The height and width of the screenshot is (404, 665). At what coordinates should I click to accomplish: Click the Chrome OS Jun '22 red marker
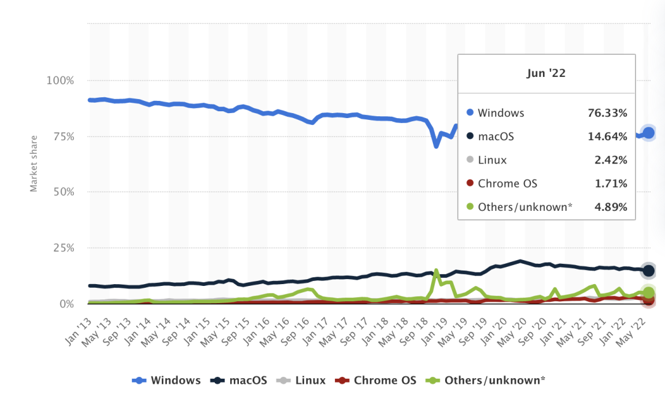(x=648, y=300)
